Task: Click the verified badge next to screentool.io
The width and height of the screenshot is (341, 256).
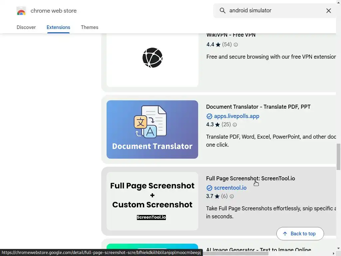Action: (x=209, y=188)
